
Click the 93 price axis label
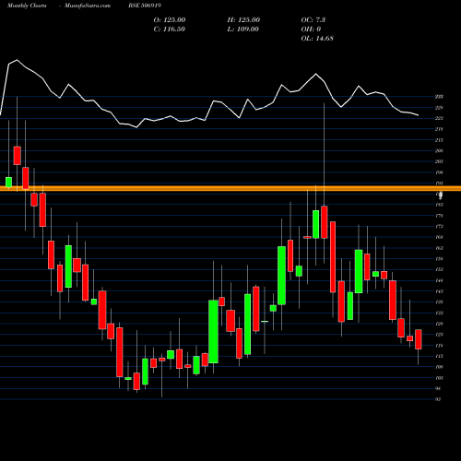click(438, 399)
